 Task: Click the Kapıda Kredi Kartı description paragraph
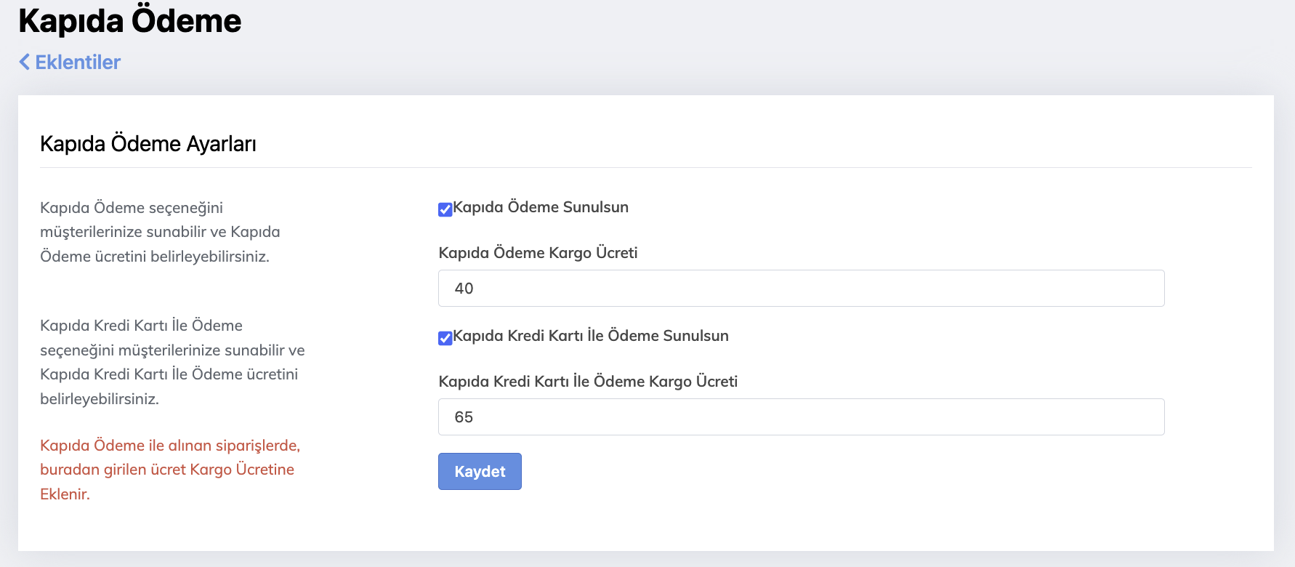[x=172, y=362]
